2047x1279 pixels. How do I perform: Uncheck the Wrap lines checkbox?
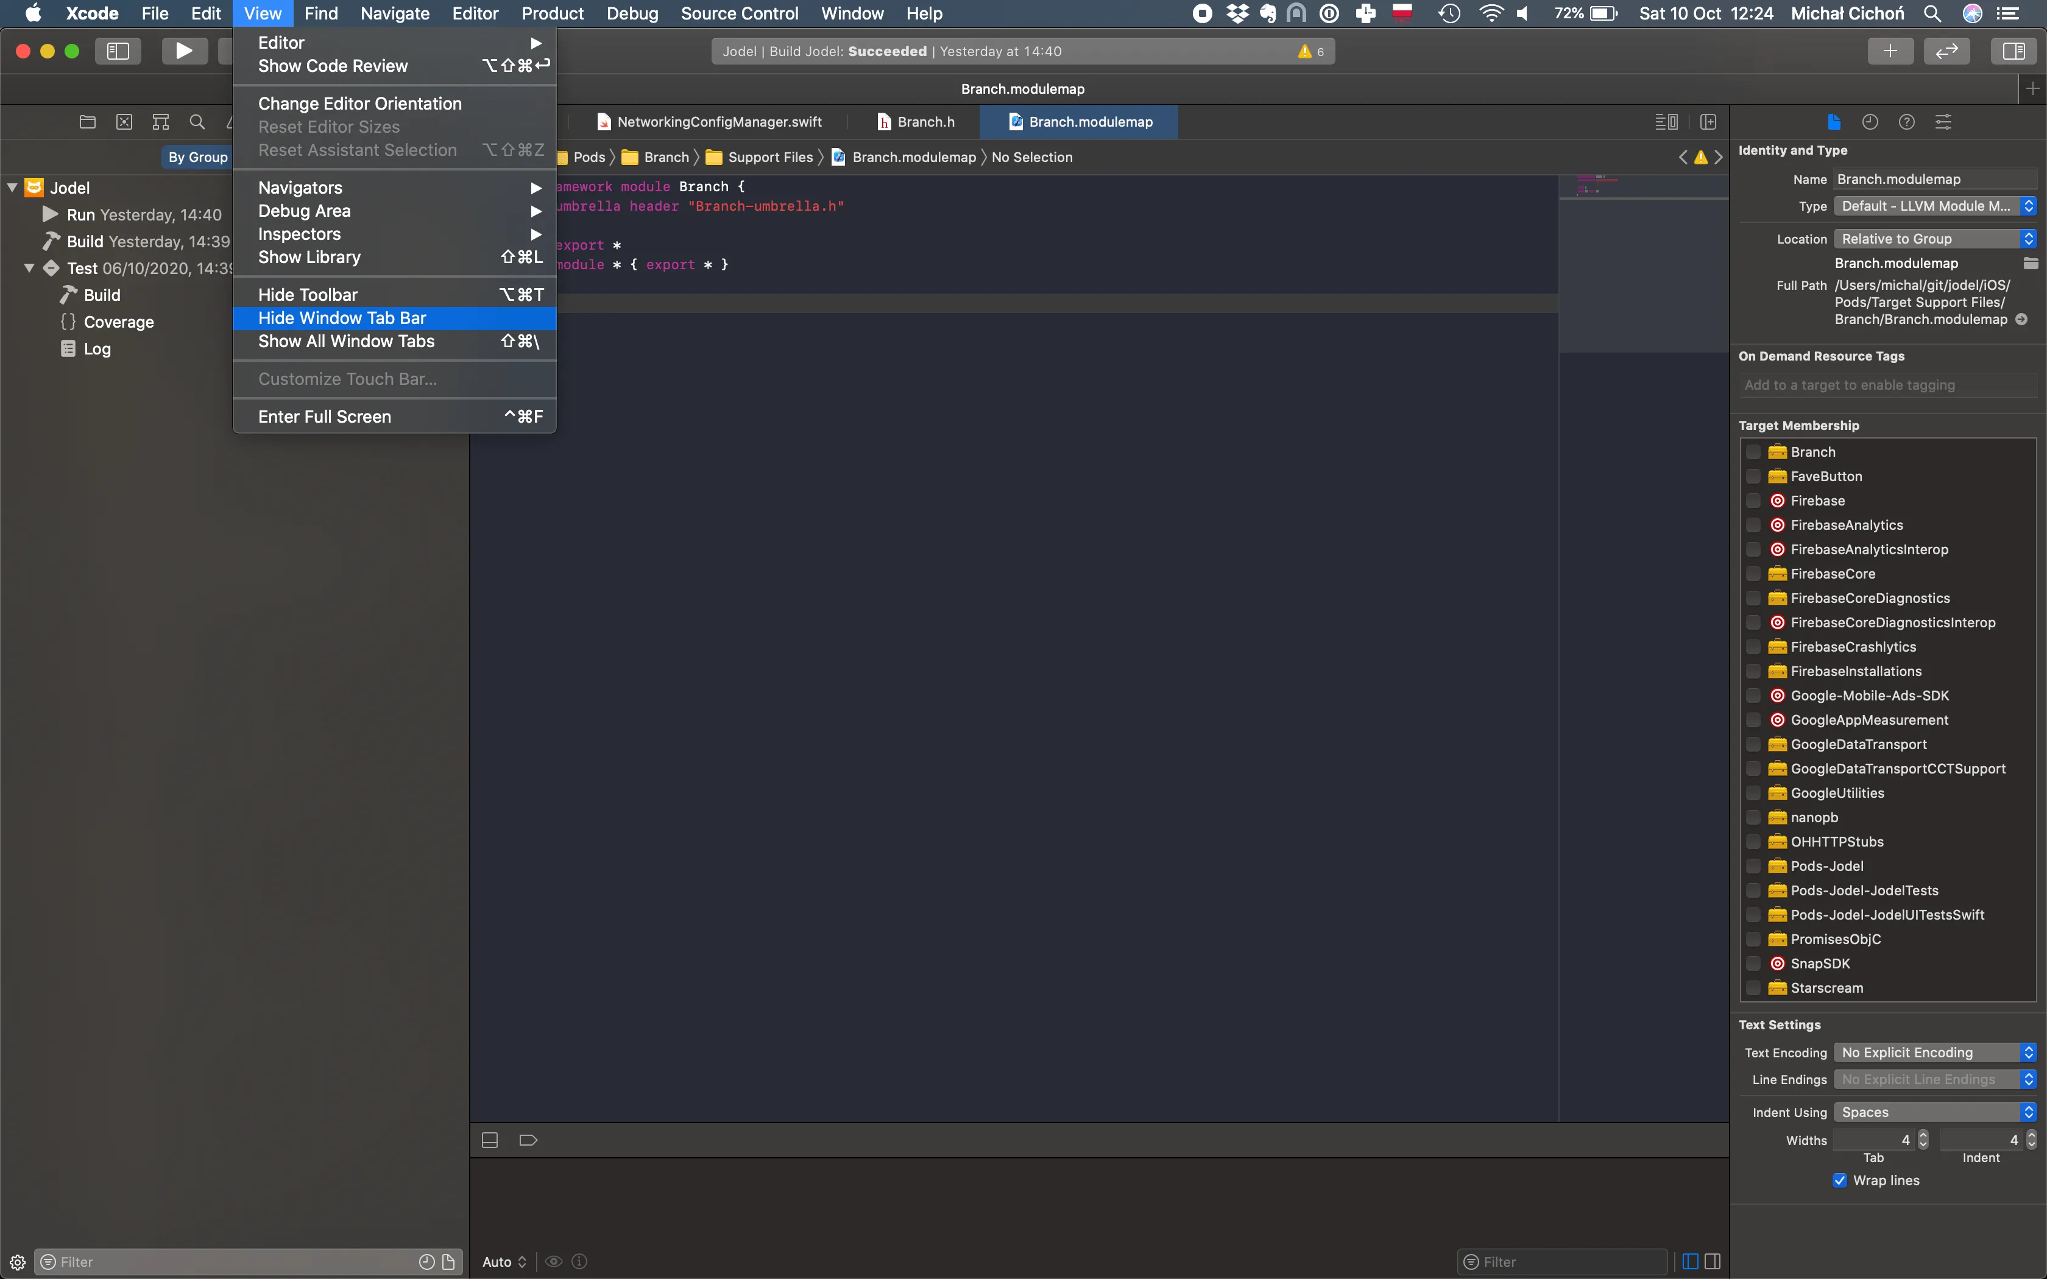[x=1840, y=1180]
